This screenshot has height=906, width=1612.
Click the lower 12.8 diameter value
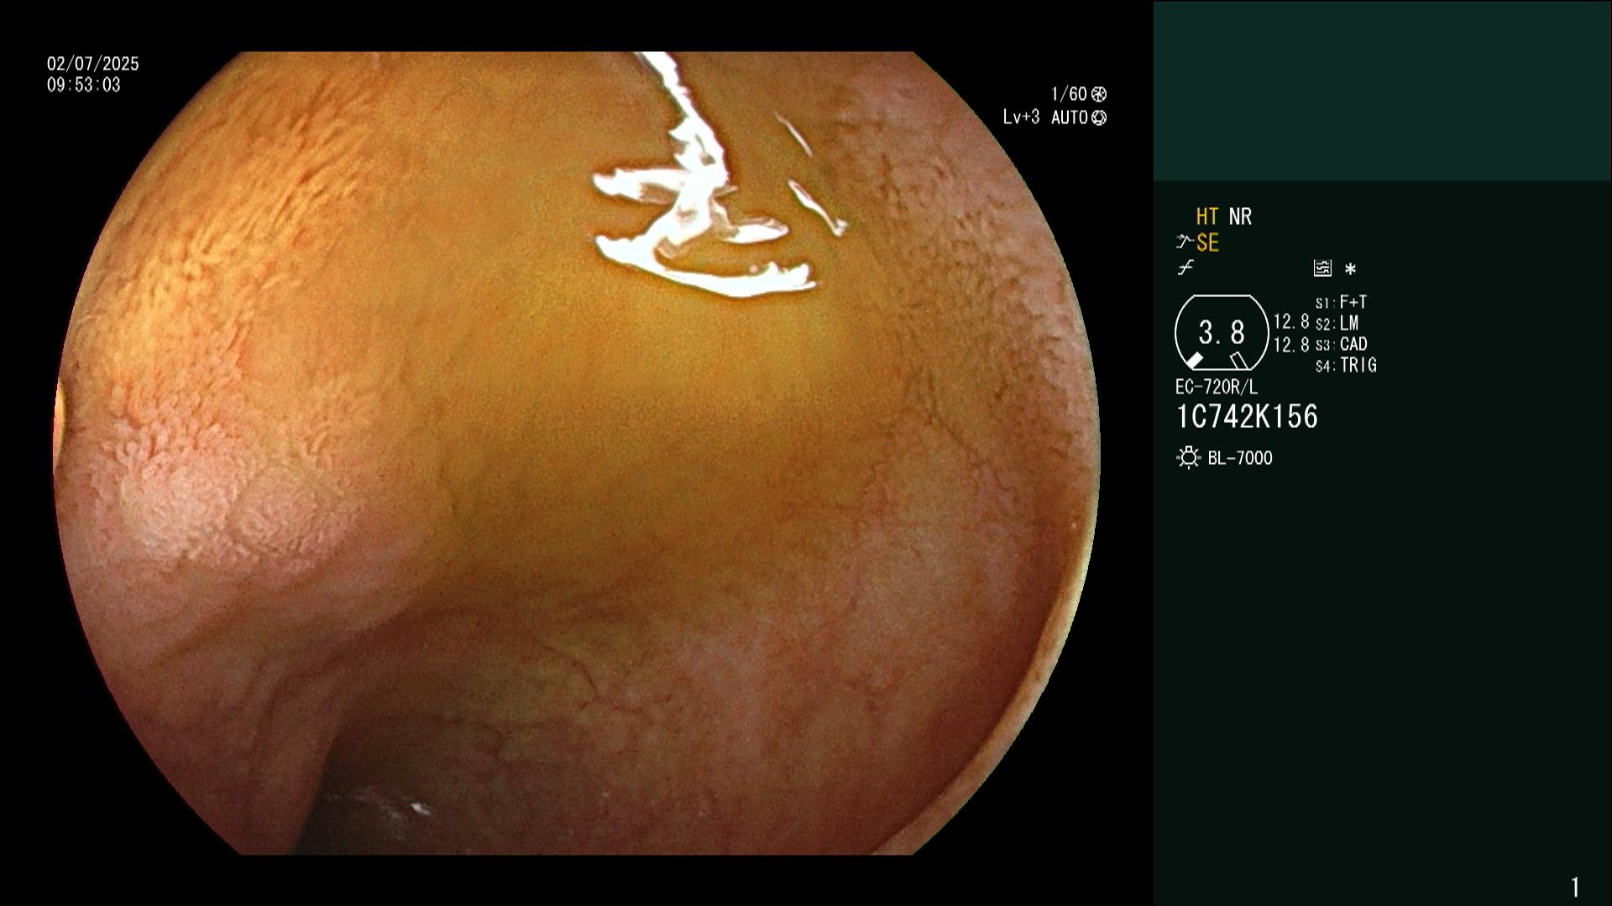point(1291,344)
